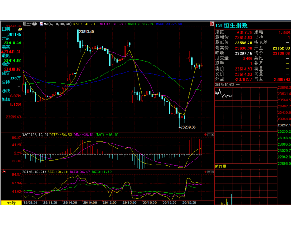This screenshot has width=291, height=226.
Task: Click the 最低价 23586.20 value
Action: (x=243, y=43)
